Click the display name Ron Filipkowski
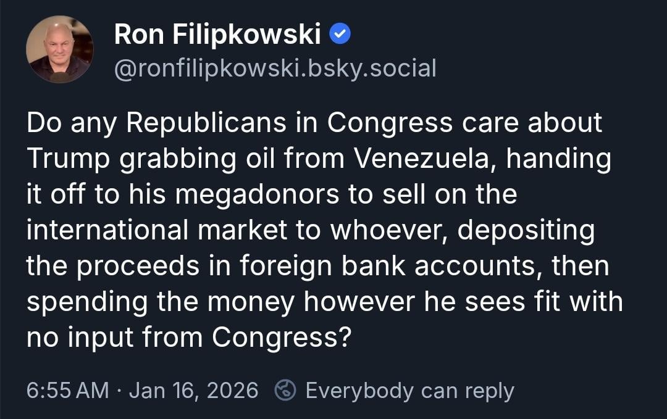This screenshot has height=419, width=667. click(x=217, y=35)
